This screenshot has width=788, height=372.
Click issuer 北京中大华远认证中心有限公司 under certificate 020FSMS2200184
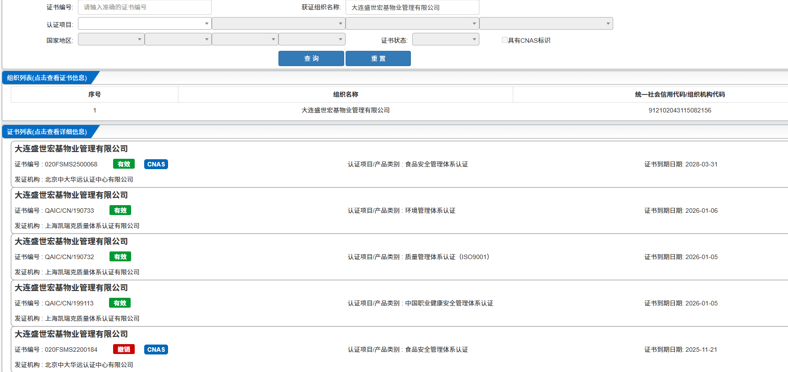click(x=89, y=365)
